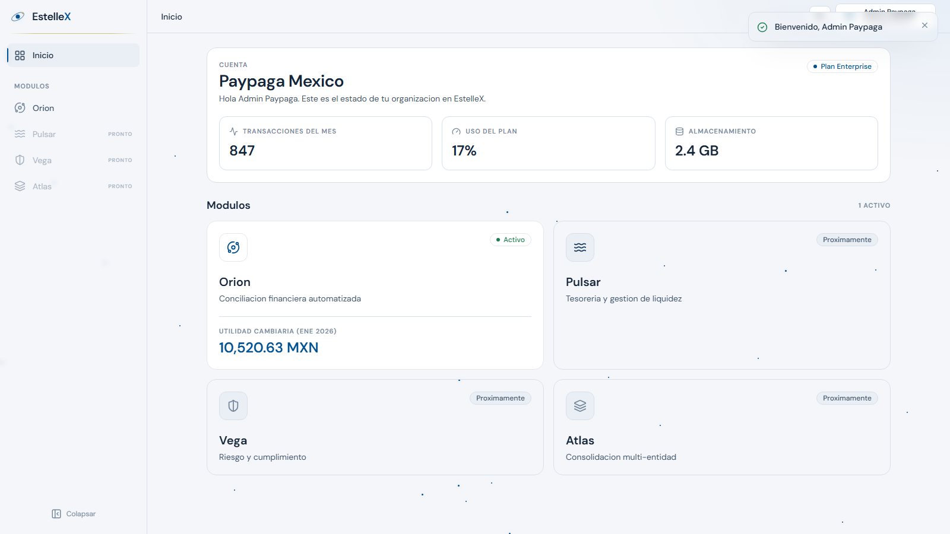This screenshot has height=534, width=950.
Task: Click the Orion orbit icon in sidebar
Action: point(20,108)
